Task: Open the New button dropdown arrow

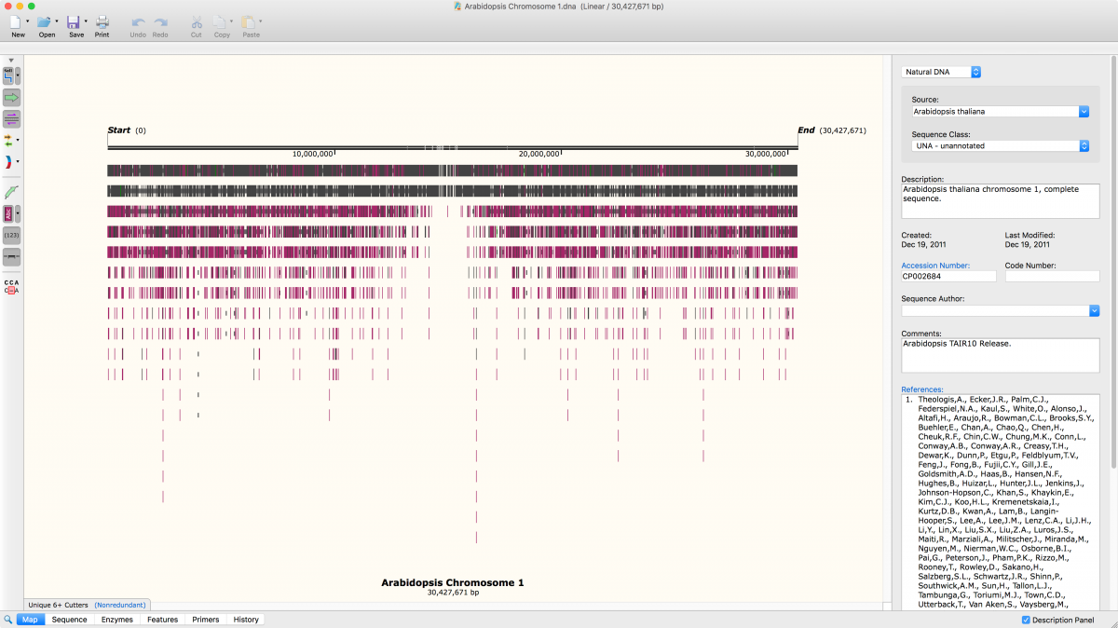Action: point(28,21)
